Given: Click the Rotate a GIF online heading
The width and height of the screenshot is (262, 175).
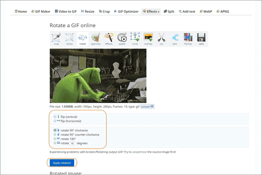Looking at the screenshot, I should [72, 25].
